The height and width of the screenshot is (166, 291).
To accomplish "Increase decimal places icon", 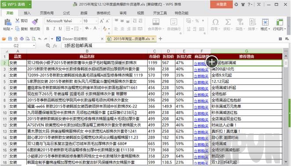I will [x=189, y=29].
